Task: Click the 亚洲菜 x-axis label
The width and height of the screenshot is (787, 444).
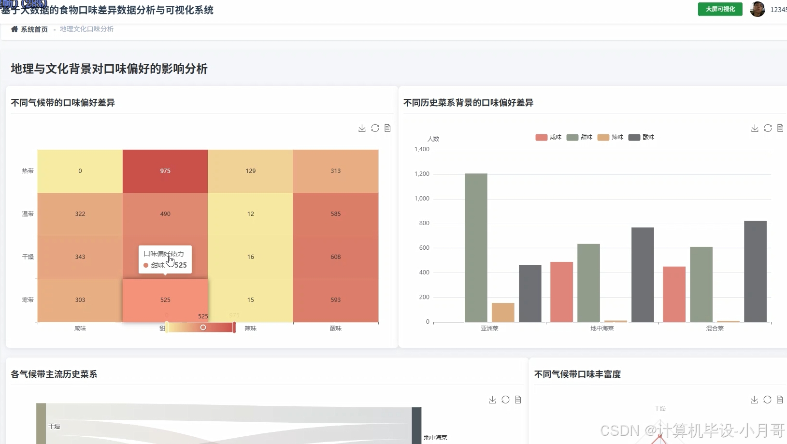Action: pyautogui.click(x=489, y=329)
